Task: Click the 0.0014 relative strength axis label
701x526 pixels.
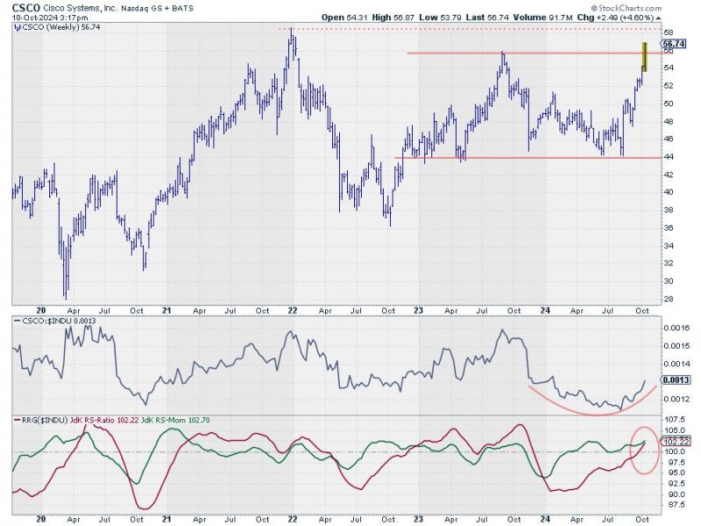Action: click(x=676, y=364)
